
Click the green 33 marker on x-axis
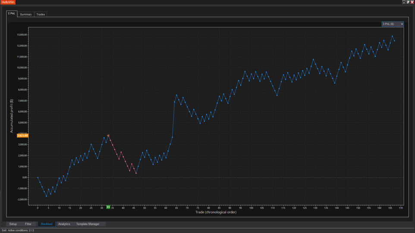[x=108, y=207]
